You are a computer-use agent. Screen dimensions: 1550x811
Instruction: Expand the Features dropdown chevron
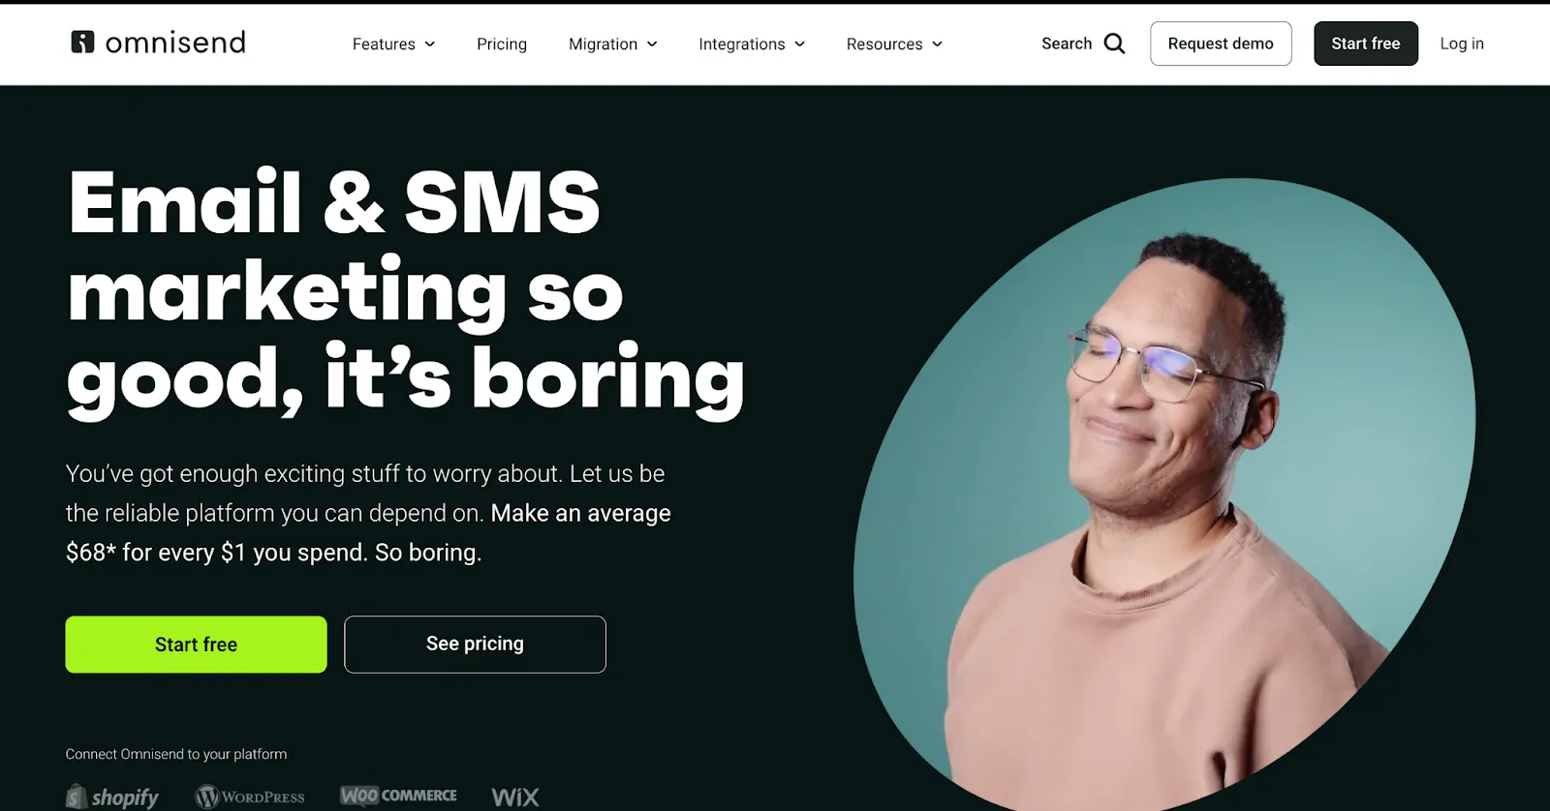430,45
